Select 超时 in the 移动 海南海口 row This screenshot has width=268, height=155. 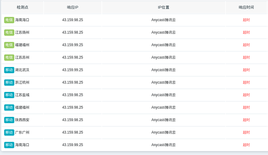[246, 145]
